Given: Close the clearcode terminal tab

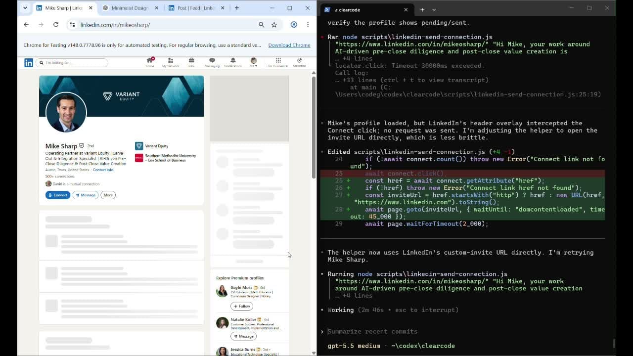Looking at the screenshot, I should point(406,9).
